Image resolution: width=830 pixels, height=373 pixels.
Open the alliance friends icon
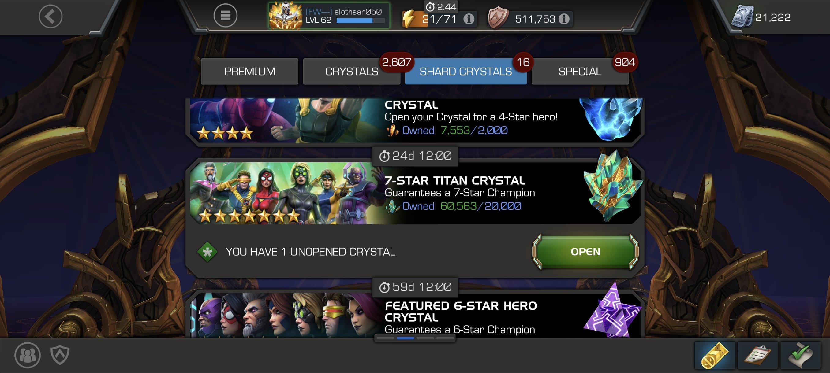coord(27,355)
